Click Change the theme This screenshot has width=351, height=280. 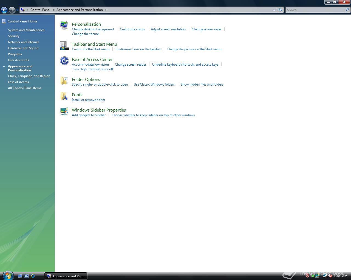(x=85, y=34)
